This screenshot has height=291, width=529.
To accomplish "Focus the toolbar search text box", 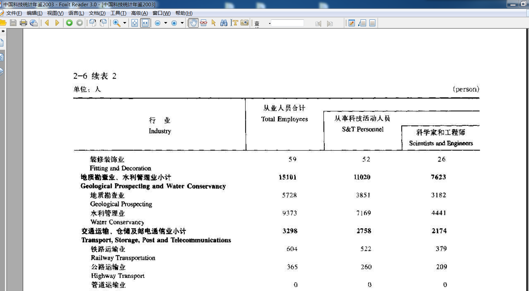I will click(287, 23).
